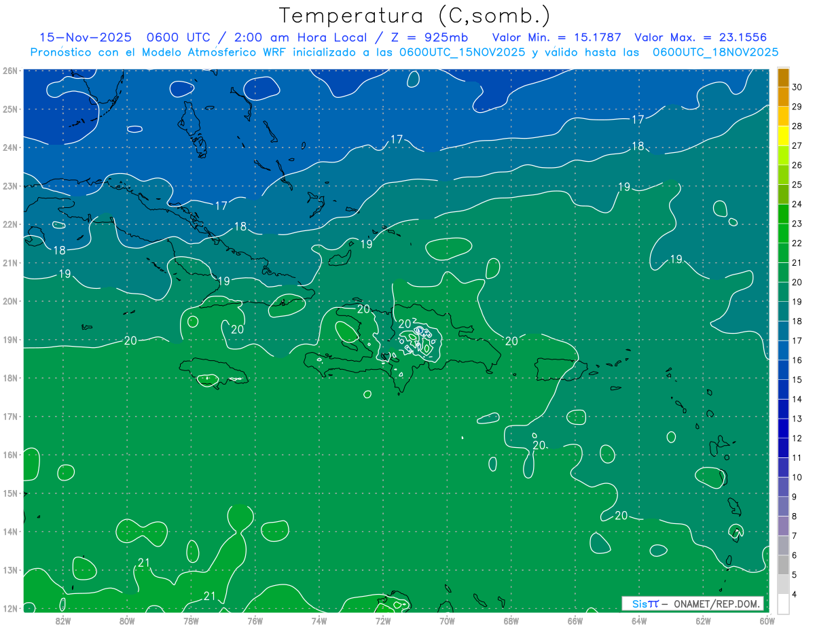Click the '68W' longitude axis label

point(511,620)
